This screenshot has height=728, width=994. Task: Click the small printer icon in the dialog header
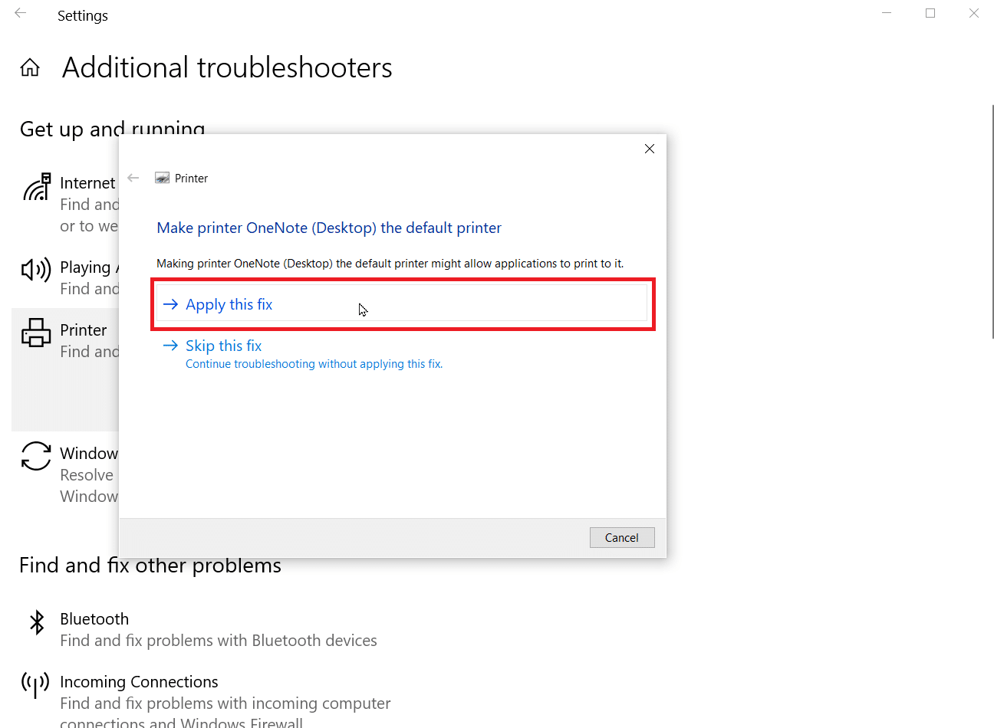pos(162,178)
